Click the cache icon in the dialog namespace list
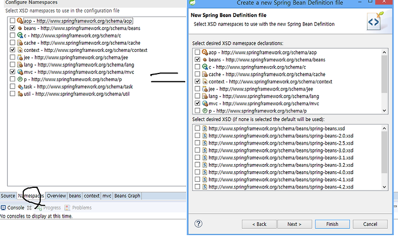This screenshot has width=398, height=237. pyautogui.click(x=205, y=75)
